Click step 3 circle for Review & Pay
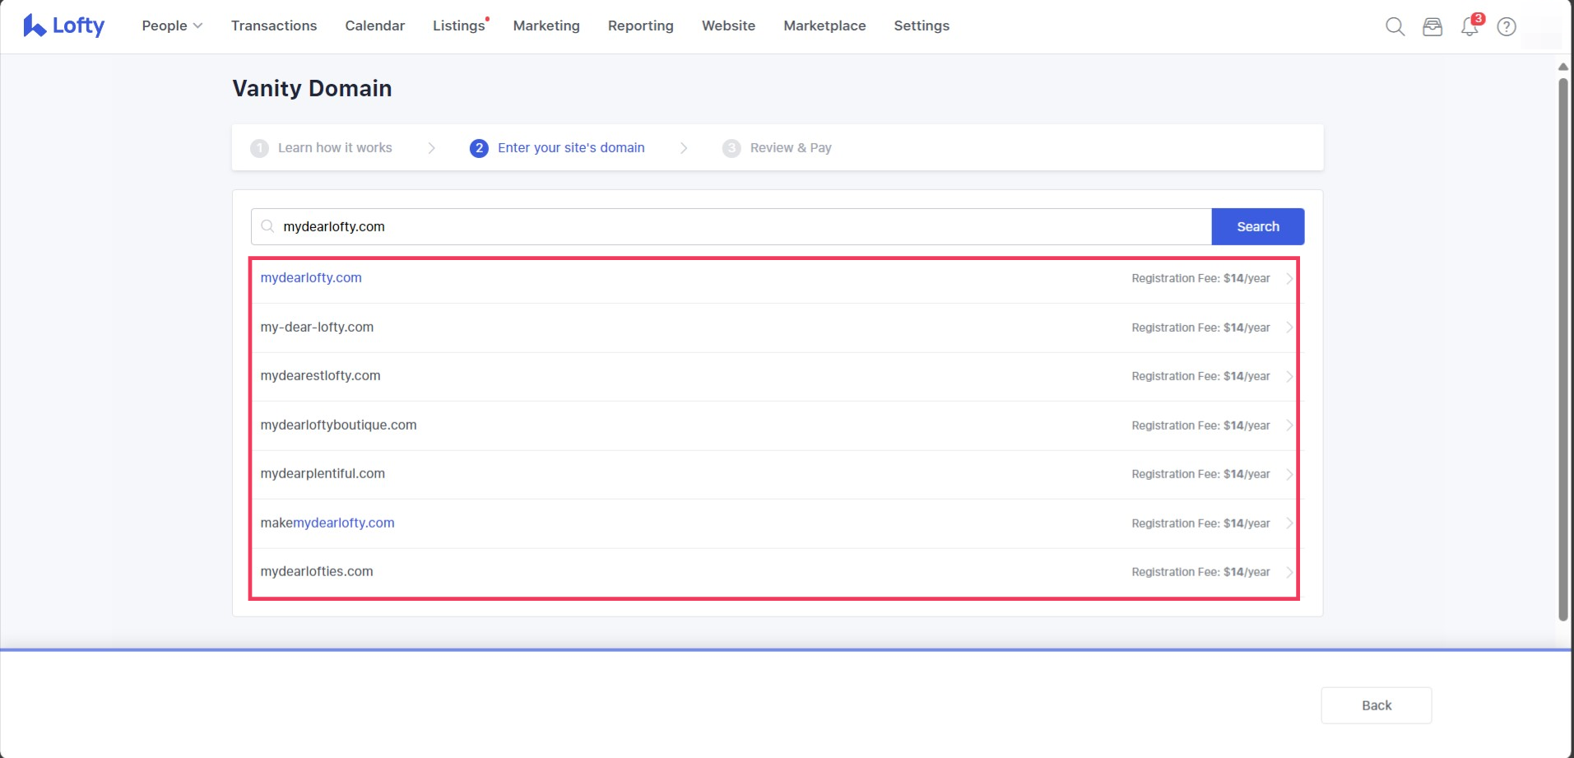The width and height of the screenshot is (1574, 758). [x=731, y=148]
